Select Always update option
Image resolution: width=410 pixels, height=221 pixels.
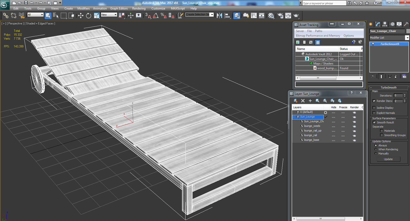click(x=376, y=145)
